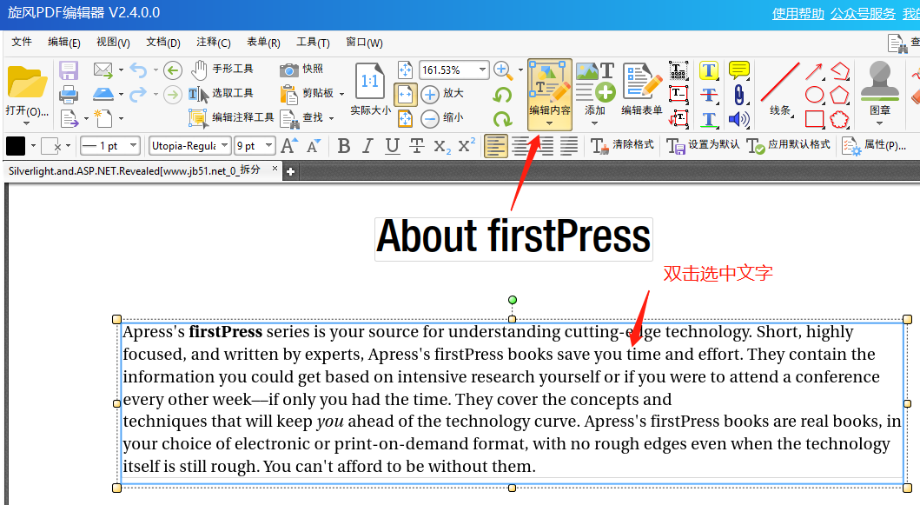Viewport: 920px width, 505px height.
Task: Toggle bold text formatting
Action: [344, 146]
